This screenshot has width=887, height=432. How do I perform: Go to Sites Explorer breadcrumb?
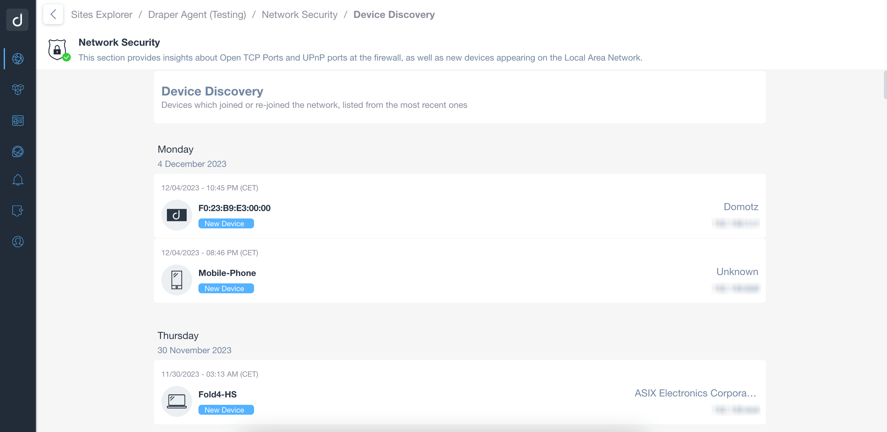pyautogui.click(x=102, y=15)
